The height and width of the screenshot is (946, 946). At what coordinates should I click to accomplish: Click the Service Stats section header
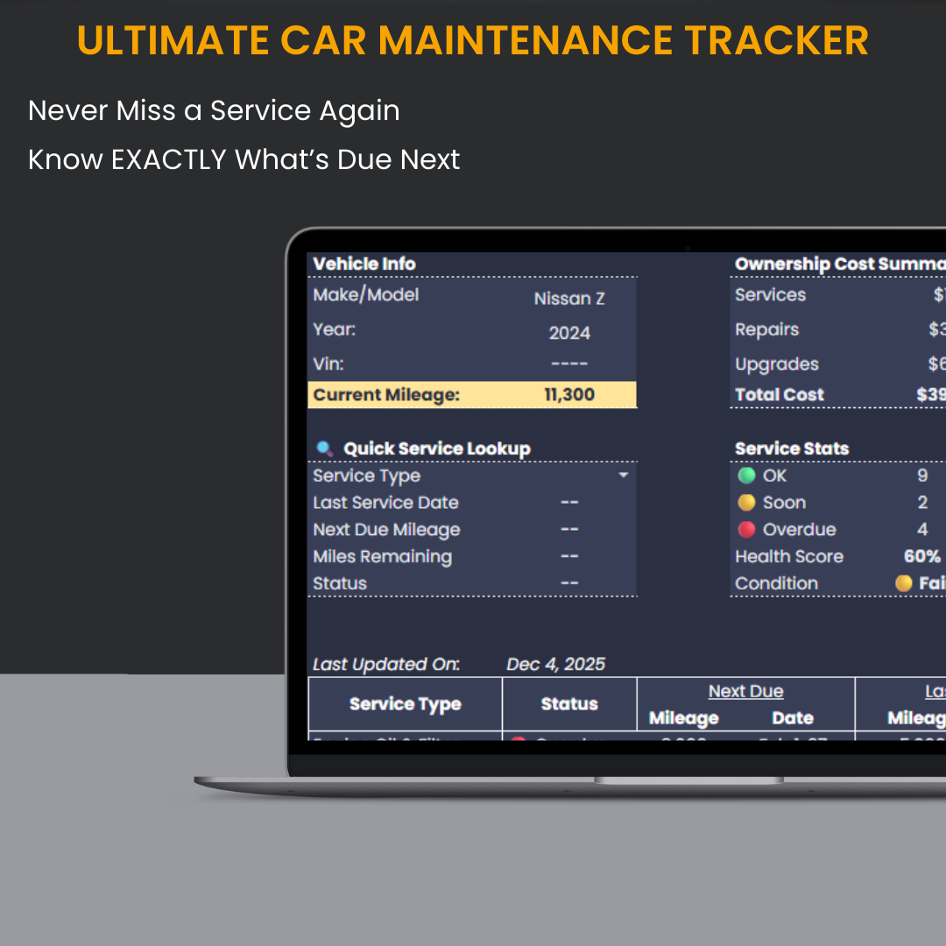pos(791,448)
